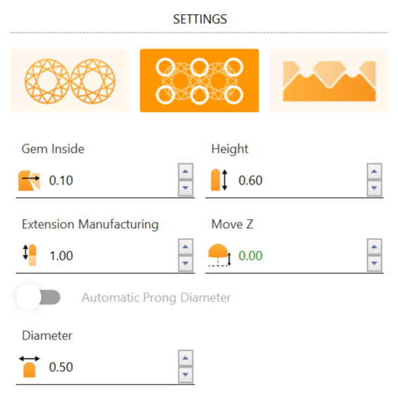Decrease Height value with down arrow
The image size is (398, 410).
pyautogui.click(x=375, y=188)
